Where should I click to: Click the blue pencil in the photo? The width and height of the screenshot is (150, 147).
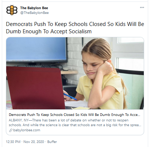coord(70,97)
